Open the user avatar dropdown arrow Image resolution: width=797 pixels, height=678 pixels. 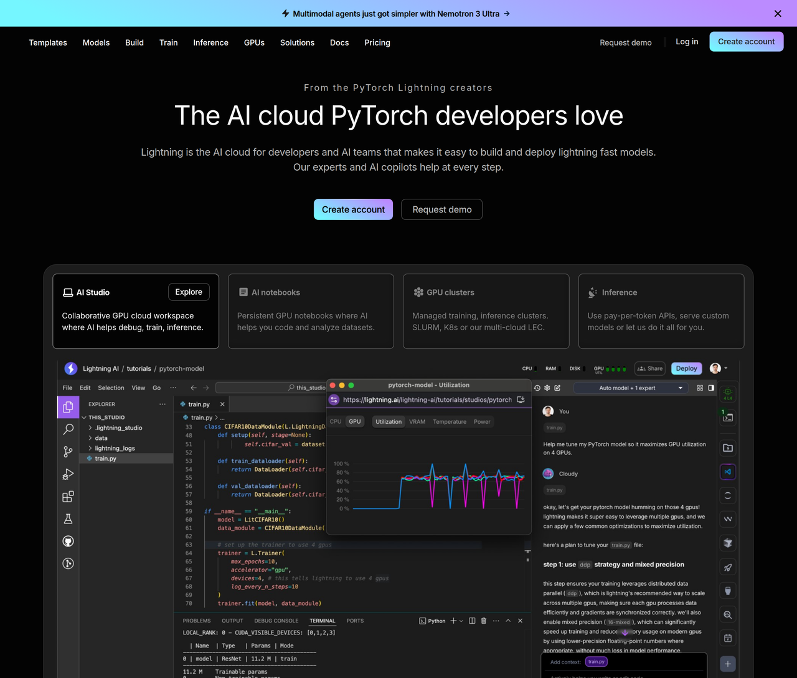pos(726,368)
